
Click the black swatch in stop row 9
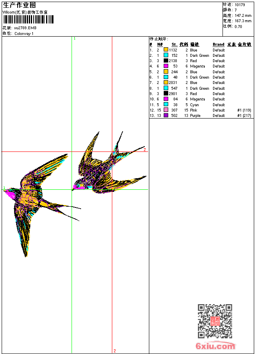coord(166,93)
